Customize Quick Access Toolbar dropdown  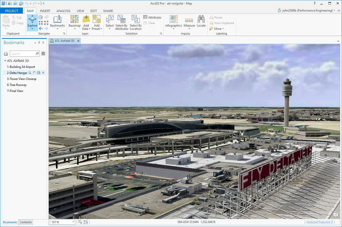tap(43, 4)
